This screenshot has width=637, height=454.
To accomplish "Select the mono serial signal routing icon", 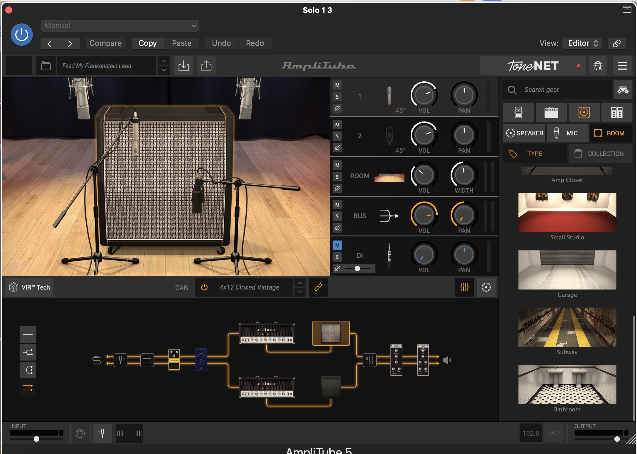I will click(28, 334).
